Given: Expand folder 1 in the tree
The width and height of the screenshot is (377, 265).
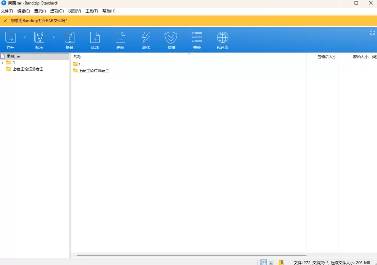Looking at the screenshot, I should 3,63.
